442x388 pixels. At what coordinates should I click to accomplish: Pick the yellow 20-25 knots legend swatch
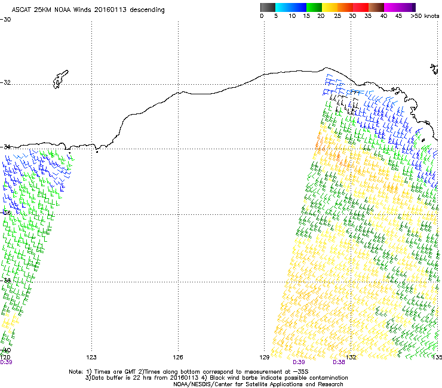pos(330,7)
